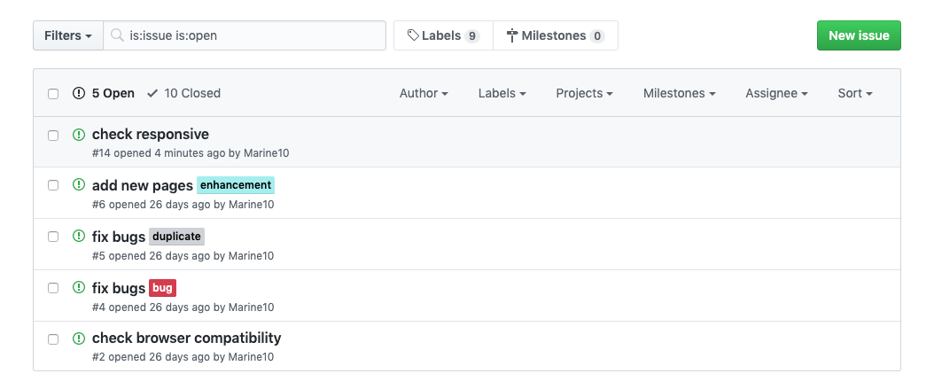Click '#2 opened 26 days ago' text
The height and width of the screenshot is (389, 934).
click(151, 357)
